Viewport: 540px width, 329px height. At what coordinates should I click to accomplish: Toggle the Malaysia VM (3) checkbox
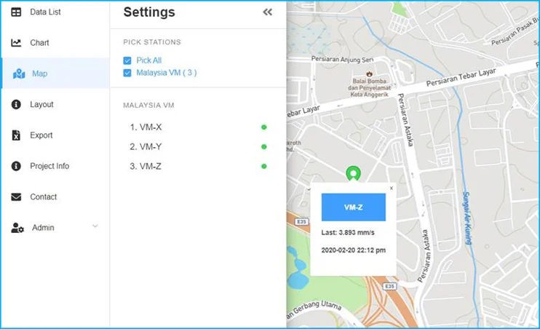tap(127, 73)
